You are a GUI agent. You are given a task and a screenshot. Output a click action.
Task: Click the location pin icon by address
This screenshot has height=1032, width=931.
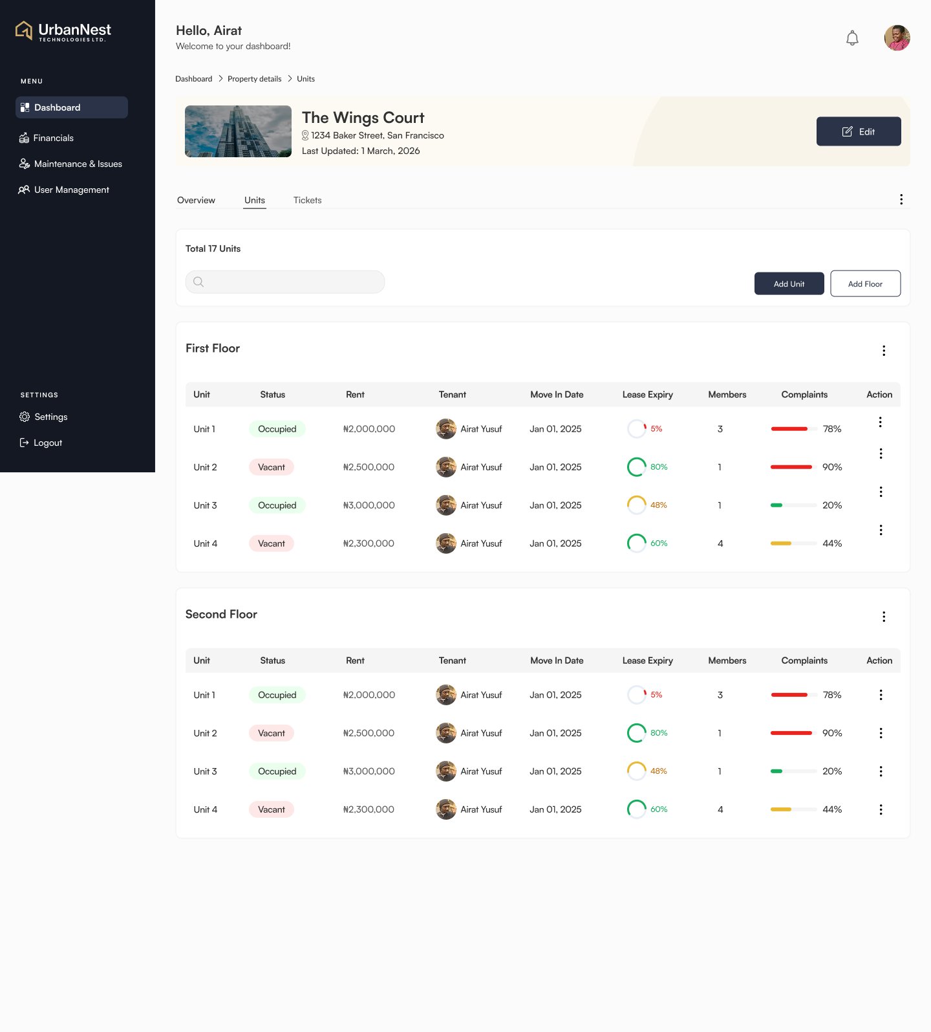(x=305, y=135)
